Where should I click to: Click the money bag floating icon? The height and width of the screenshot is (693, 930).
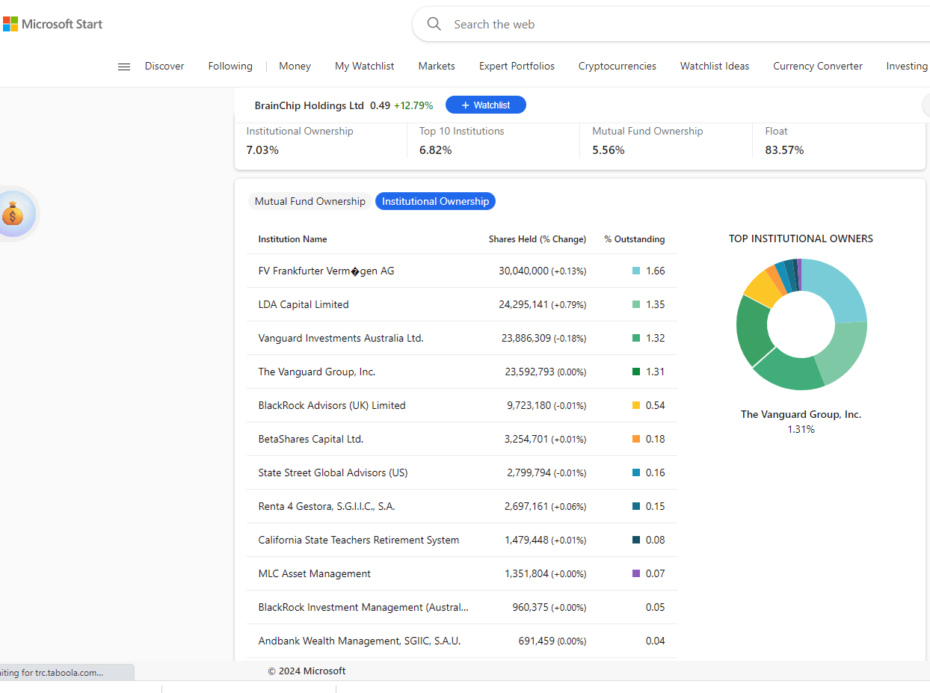[x=13, y=214]
